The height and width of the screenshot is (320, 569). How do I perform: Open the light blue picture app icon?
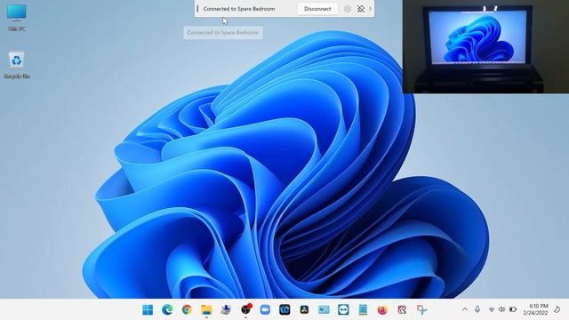tap(324, 310)
